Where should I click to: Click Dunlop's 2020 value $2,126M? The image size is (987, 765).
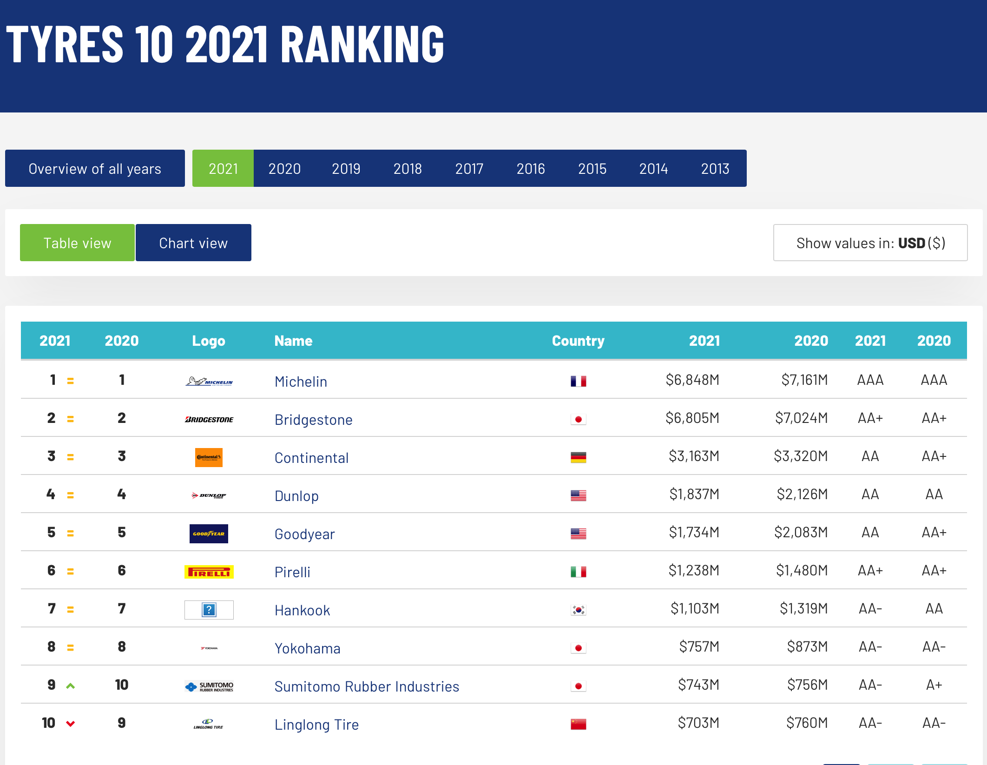[x=802, y=494]
